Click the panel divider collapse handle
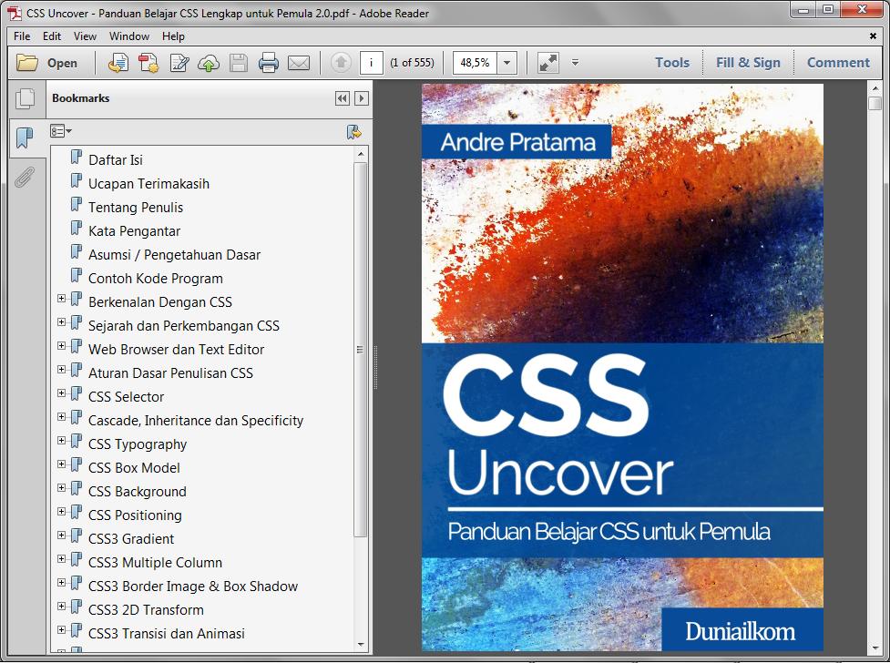Viewport: 890px width, 663px height. (x=375, y=367)
